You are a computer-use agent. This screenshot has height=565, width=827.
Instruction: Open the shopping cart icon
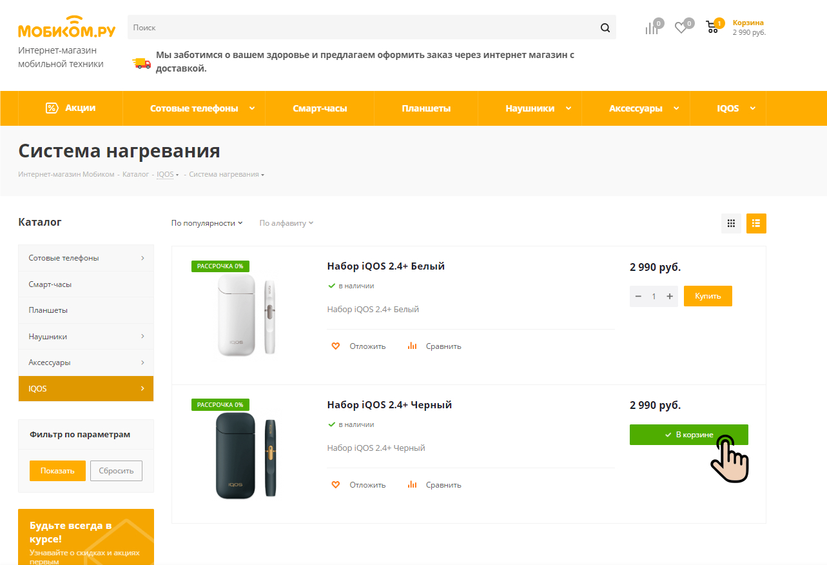(712, 27)
